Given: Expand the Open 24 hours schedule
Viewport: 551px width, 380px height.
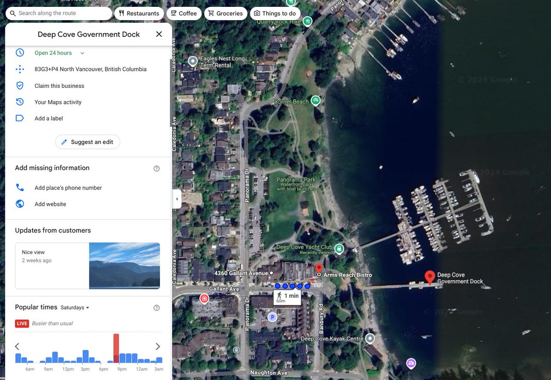Looking at the screenshot, I should pyautogui.click(x=82, y=53).
